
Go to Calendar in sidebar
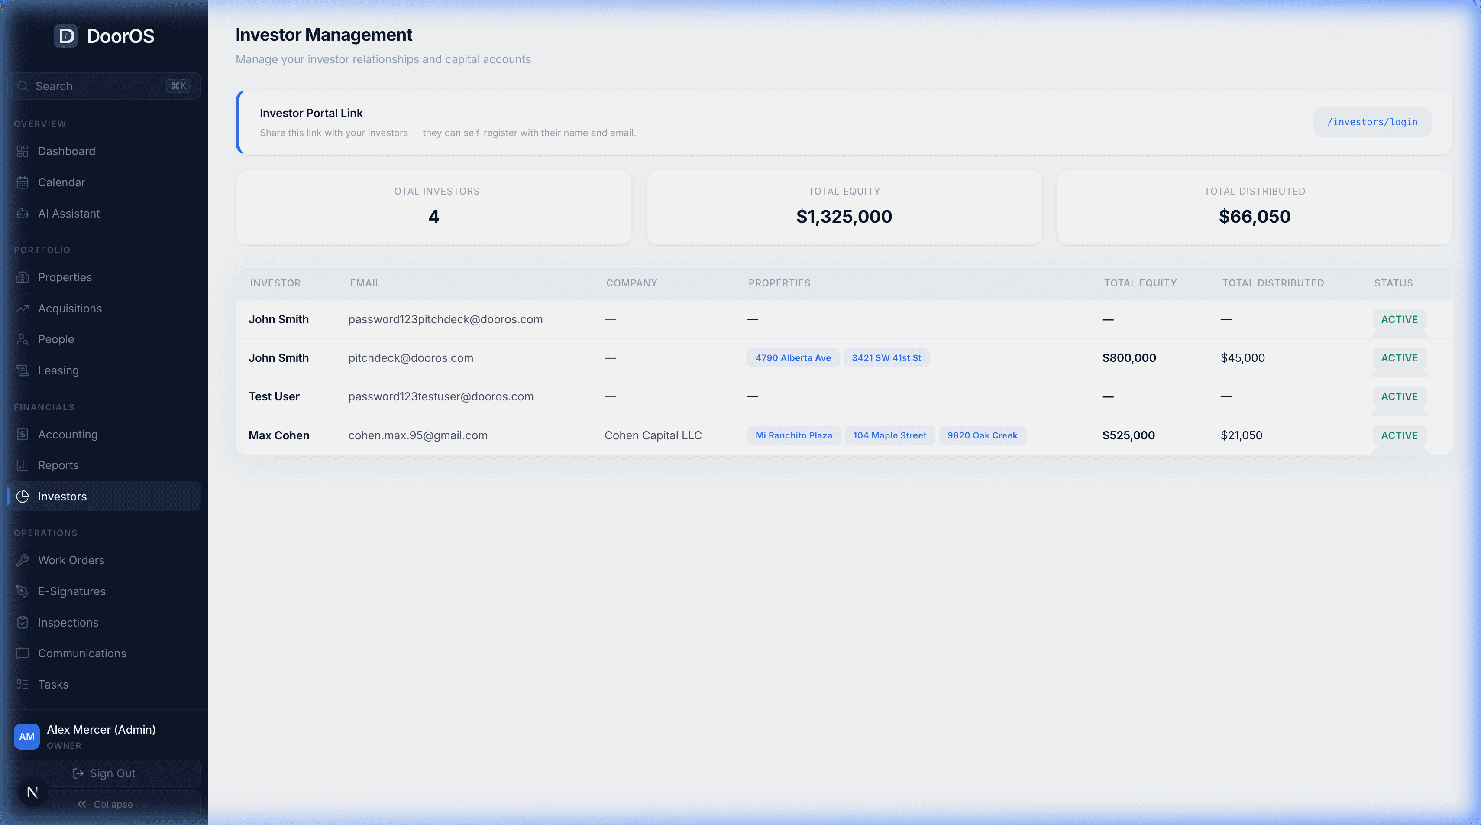coord(103,182)
